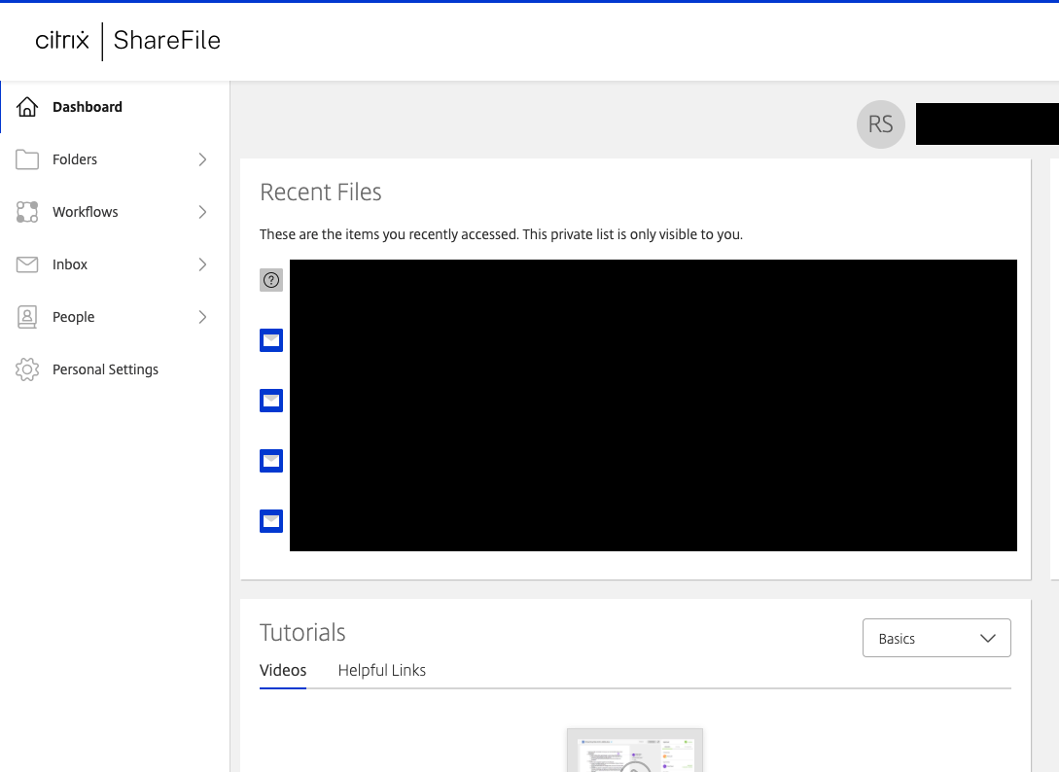Click the first blue envelope icon in Recent Files
Viewport: 1059px width, 772px height.
point(271,340)
